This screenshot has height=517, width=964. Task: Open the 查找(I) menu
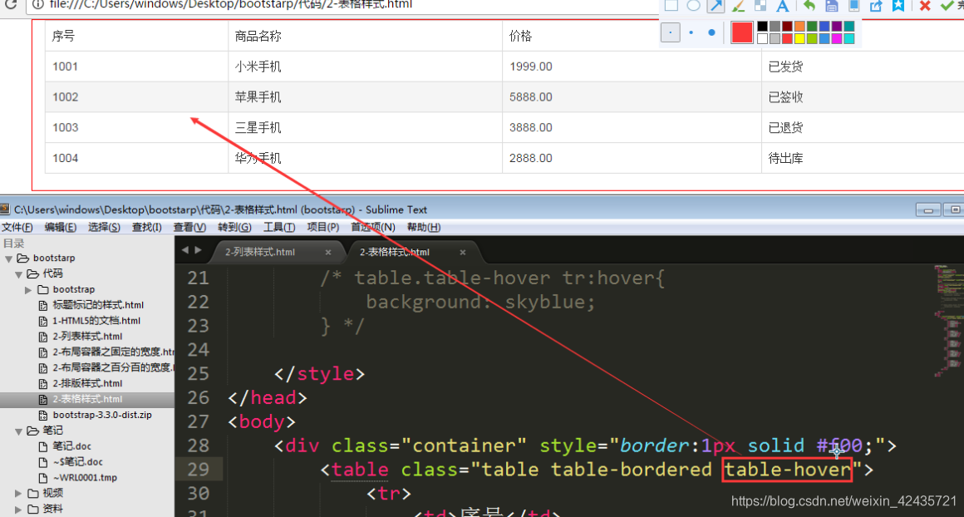(147, 227)
